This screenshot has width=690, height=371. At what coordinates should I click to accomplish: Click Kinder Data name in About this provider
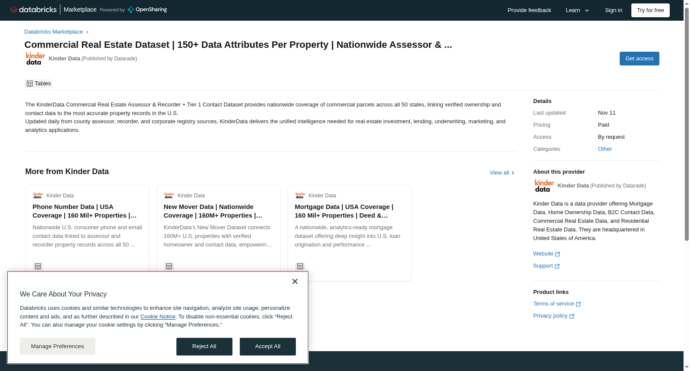(x=573, y=186)
